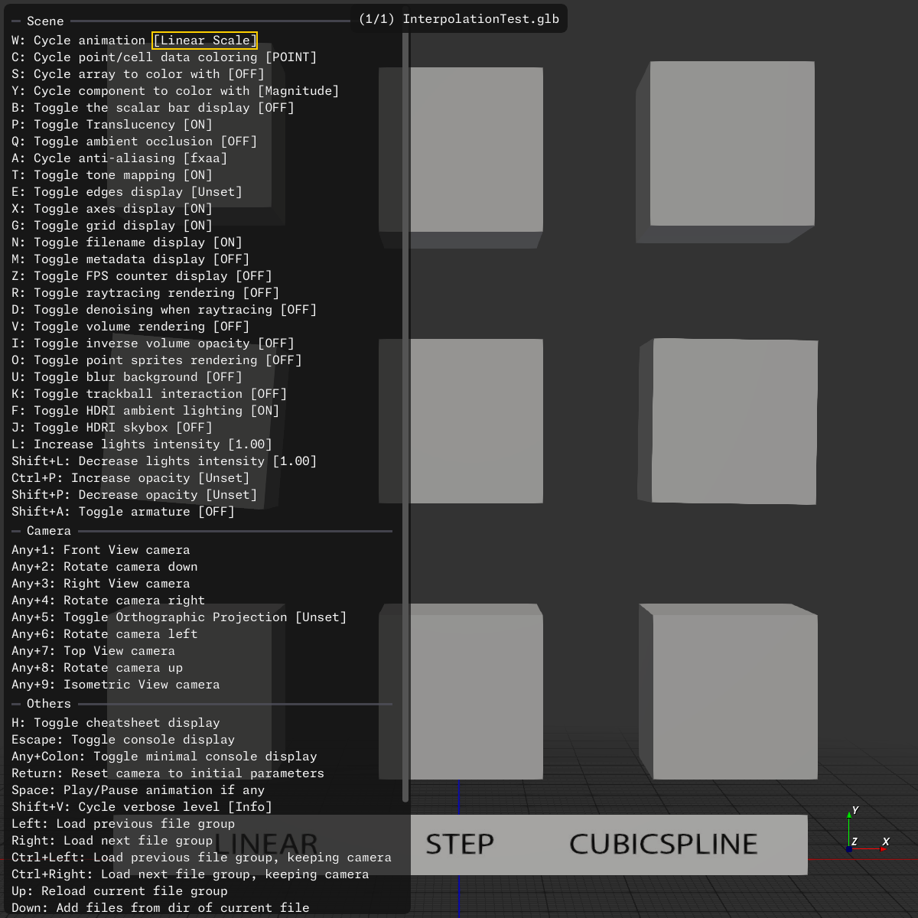
Task: Cycle verbose level currently set to Info
Action: coord(142,807)
